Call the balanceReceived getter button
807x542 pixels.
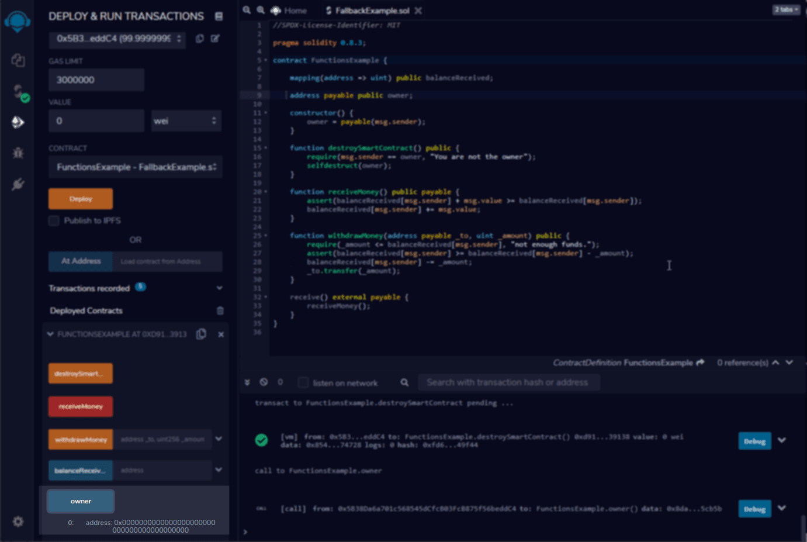[81, 470]
